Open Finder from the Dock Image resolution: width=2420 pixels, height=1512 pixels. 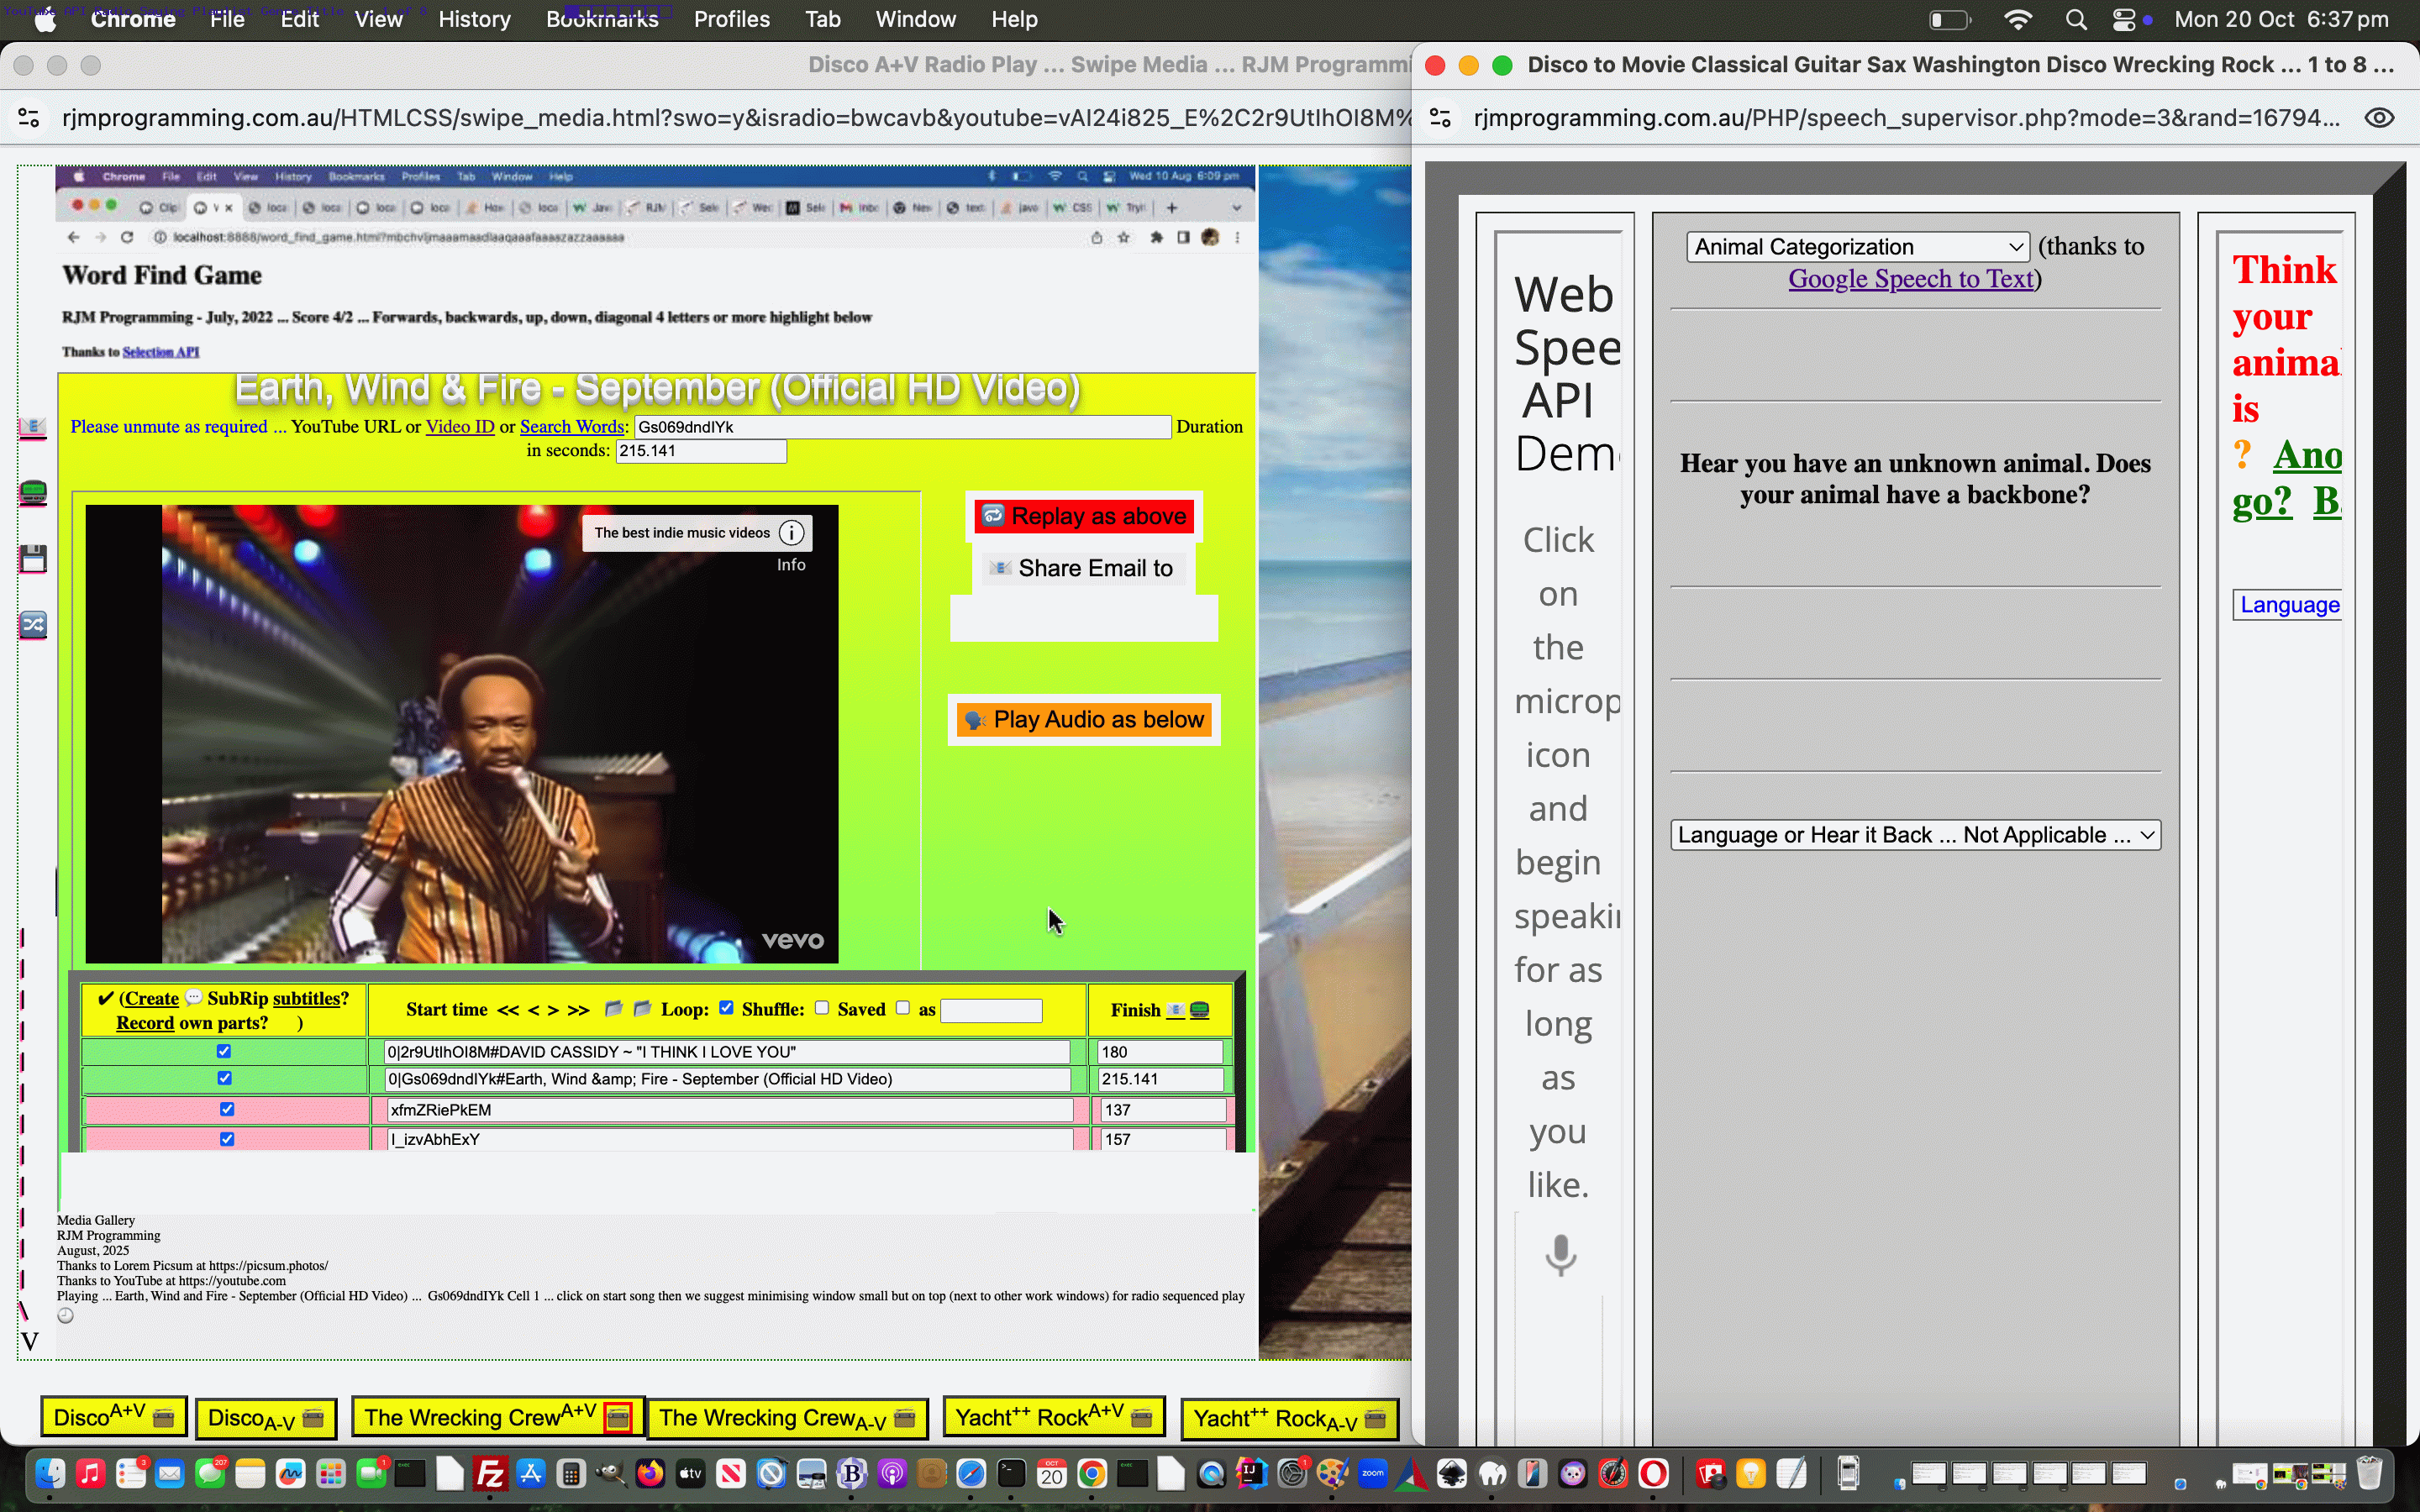(50, 1473)
